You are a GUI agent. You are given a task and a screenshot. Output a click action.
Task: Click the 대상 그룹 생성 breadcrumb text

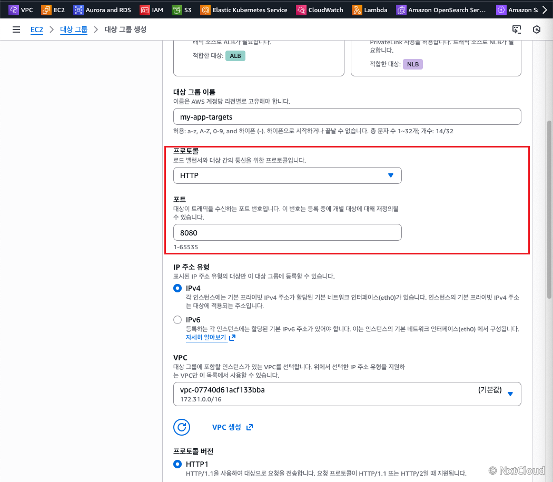click(125, 29)
